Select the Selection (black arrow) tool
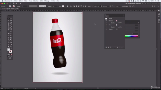161x90 pixels. (x=9, y=19)
